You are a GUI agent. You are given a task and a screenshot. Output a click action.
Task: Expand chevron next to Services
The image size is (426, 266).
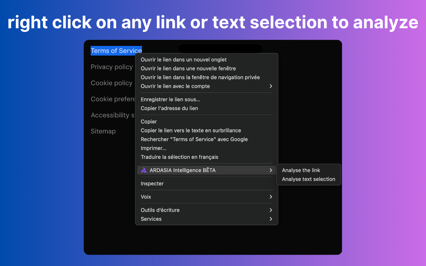271,219
